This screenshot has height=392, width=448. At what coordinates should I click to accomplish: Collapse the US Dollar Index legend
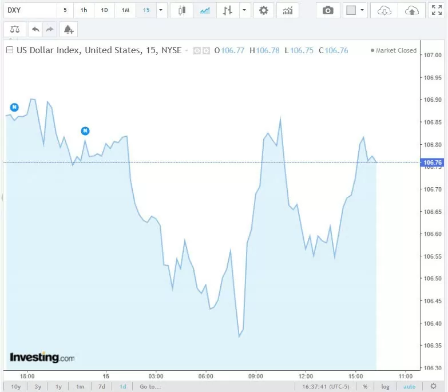point(10,50)
